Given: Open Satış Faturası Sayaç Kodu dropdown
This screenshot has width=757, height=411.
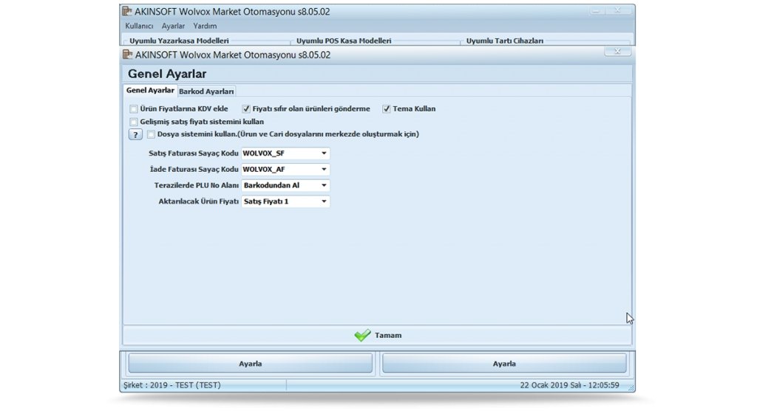Looking at the screenshot, I should [x=324, y=153].
